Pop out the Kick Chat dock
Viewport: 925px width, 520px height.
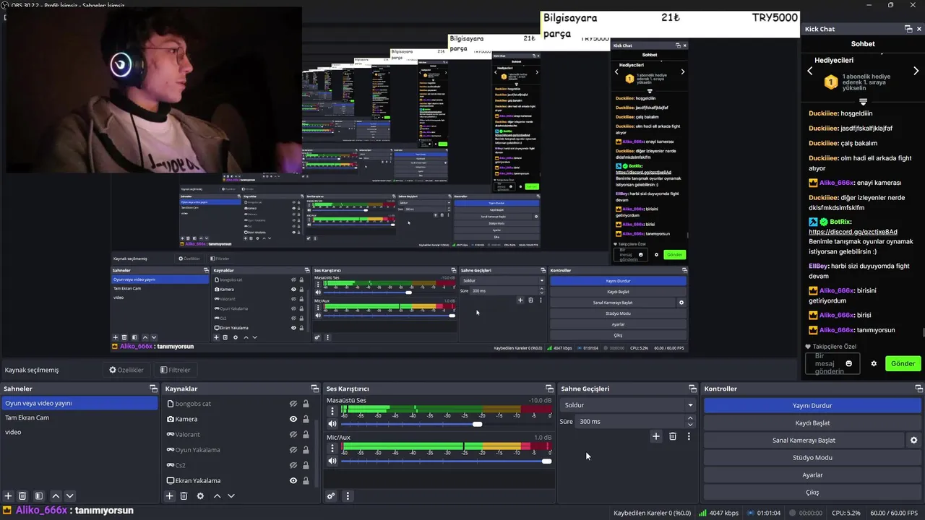[908, 29]
